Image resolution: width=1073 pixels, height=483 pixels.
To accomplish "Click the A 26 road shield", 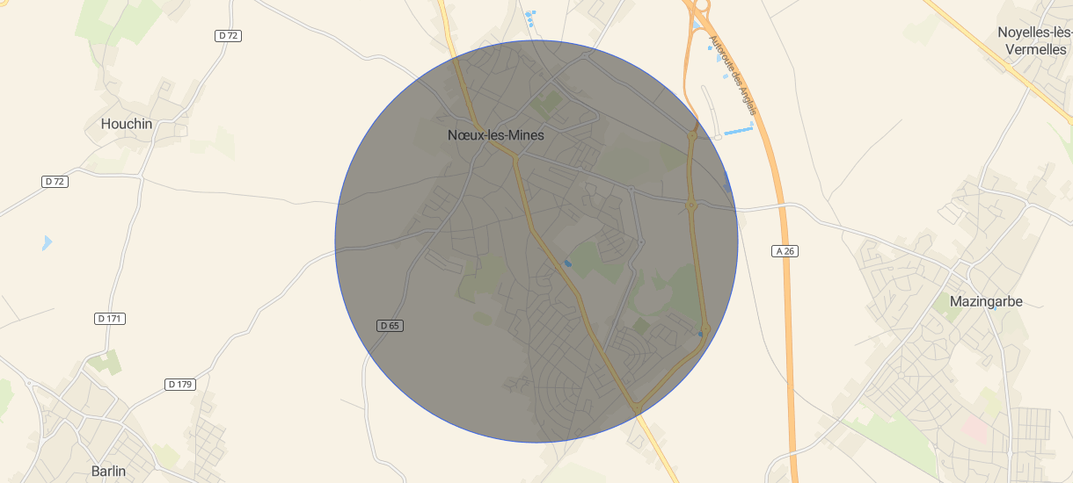I will 785,251.
